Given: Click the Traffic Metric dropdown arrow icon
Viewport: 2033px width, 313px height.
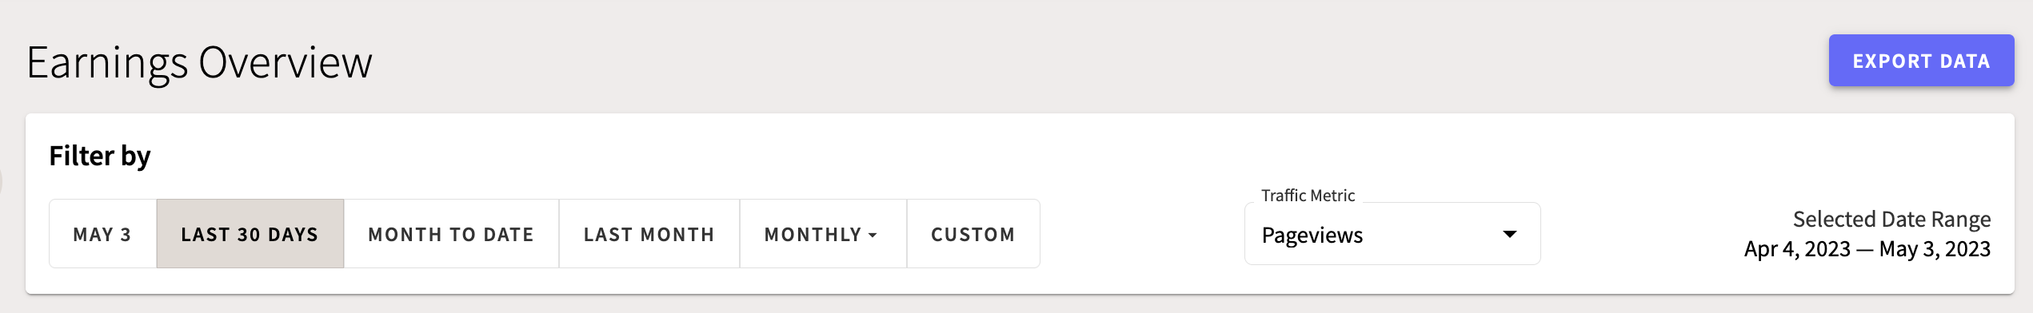Looking at the screenshot, I should 1510,234.
